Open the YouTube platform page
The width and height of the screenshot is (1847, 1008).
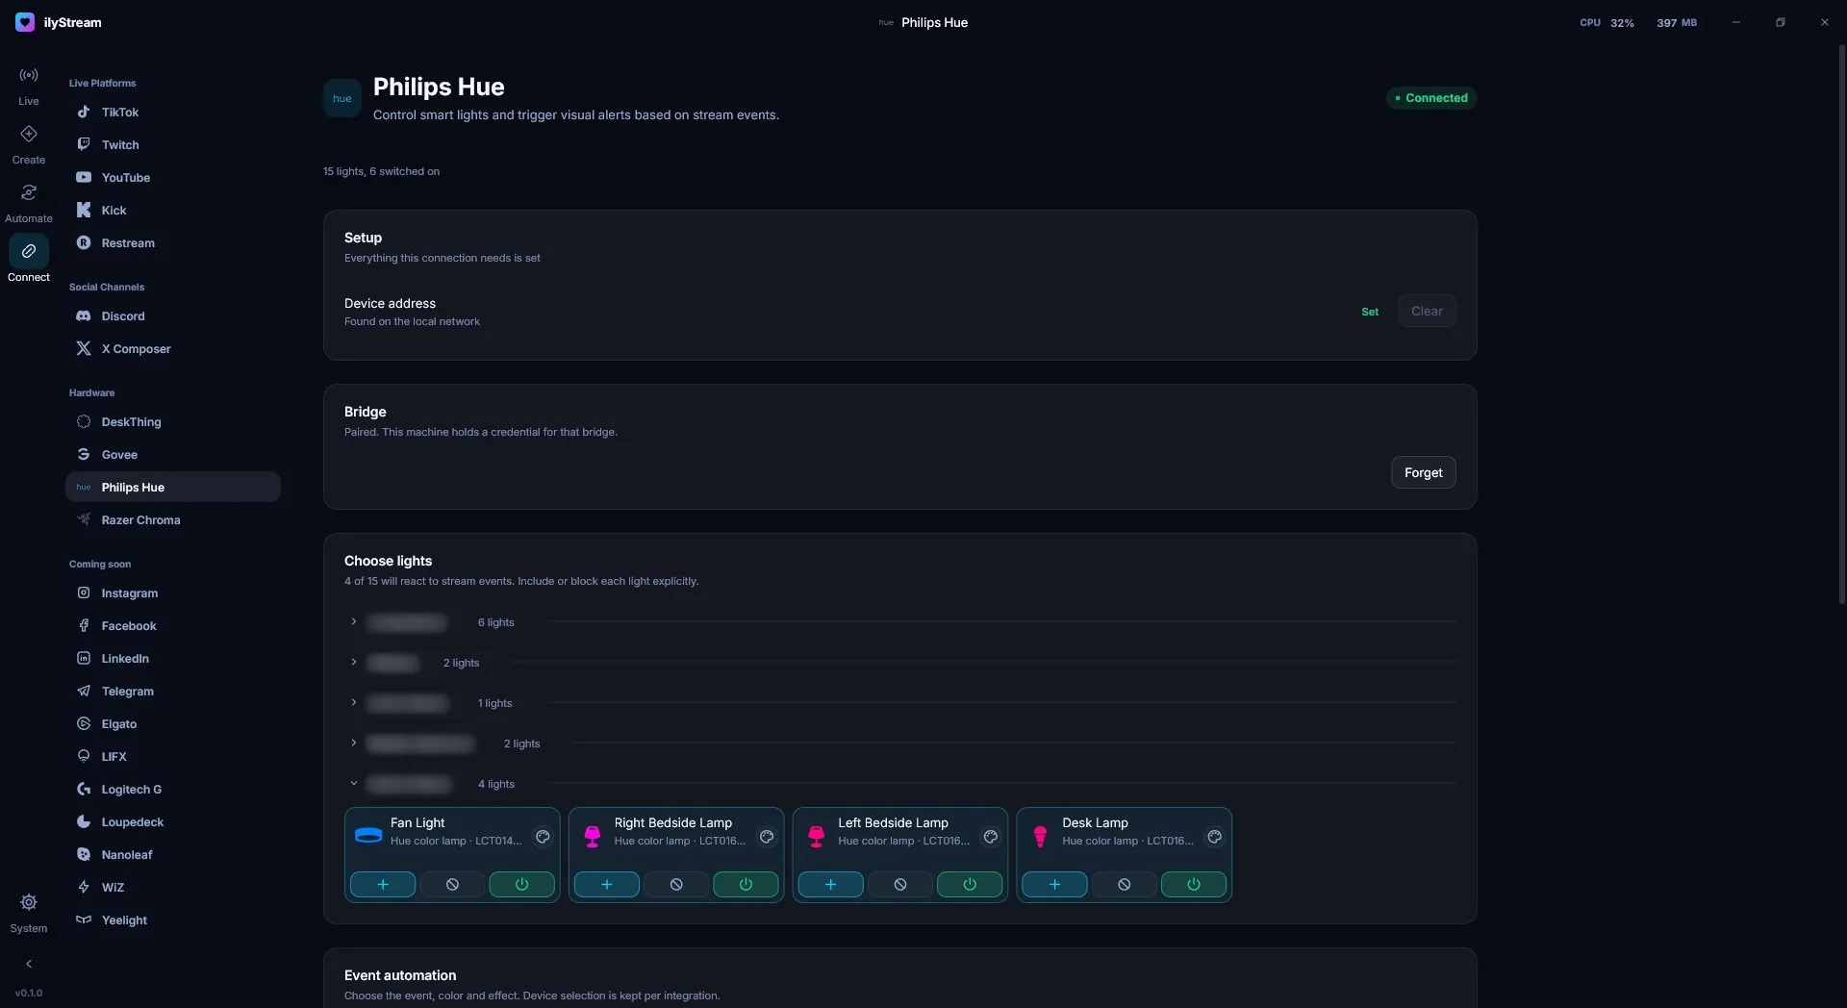point(173,178)
